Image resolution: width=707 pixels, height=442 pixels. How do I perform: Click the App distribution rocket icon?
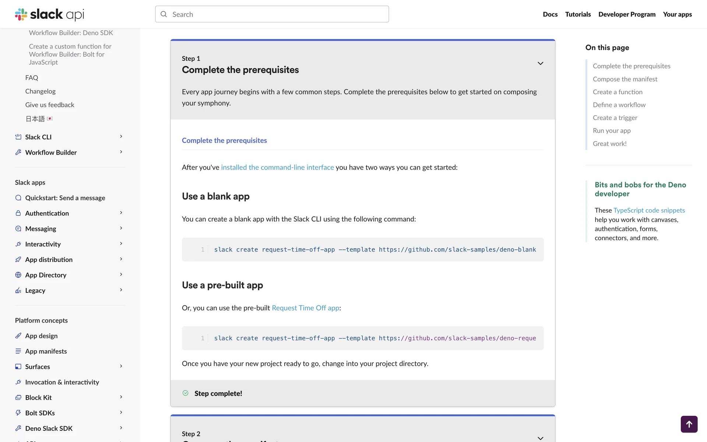pos(18,259)
